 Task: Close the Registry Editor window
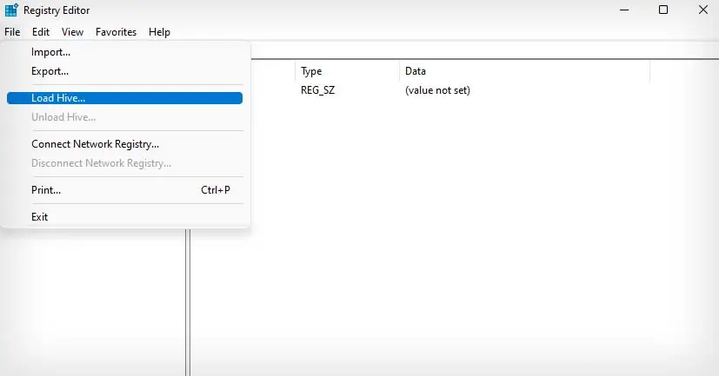[x=703, y=10]
